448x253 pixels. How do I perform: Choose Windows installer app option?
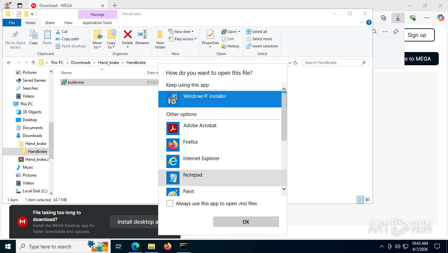(220, 99)
